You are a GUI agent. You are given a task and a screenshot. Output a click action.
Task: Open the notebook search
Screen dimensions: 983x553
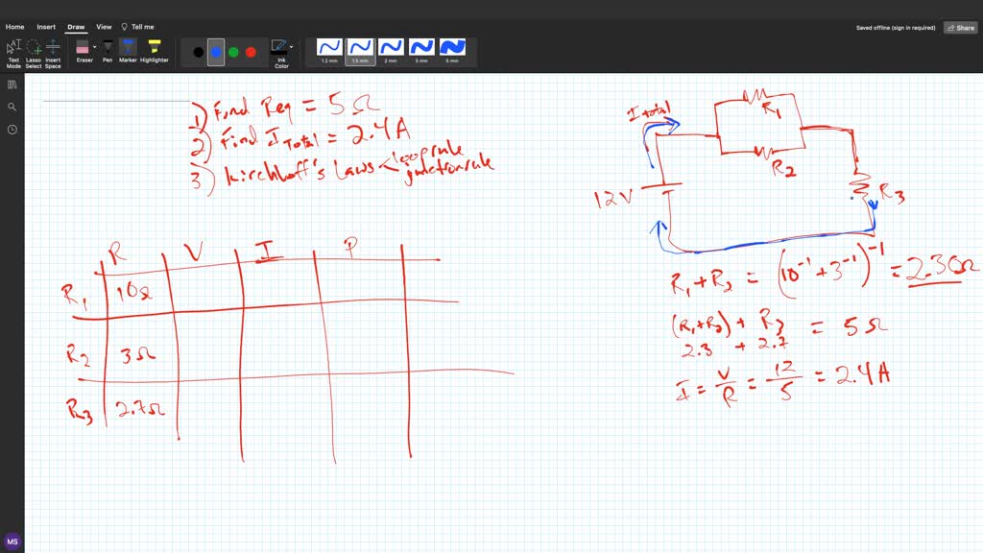coord(12,106)
